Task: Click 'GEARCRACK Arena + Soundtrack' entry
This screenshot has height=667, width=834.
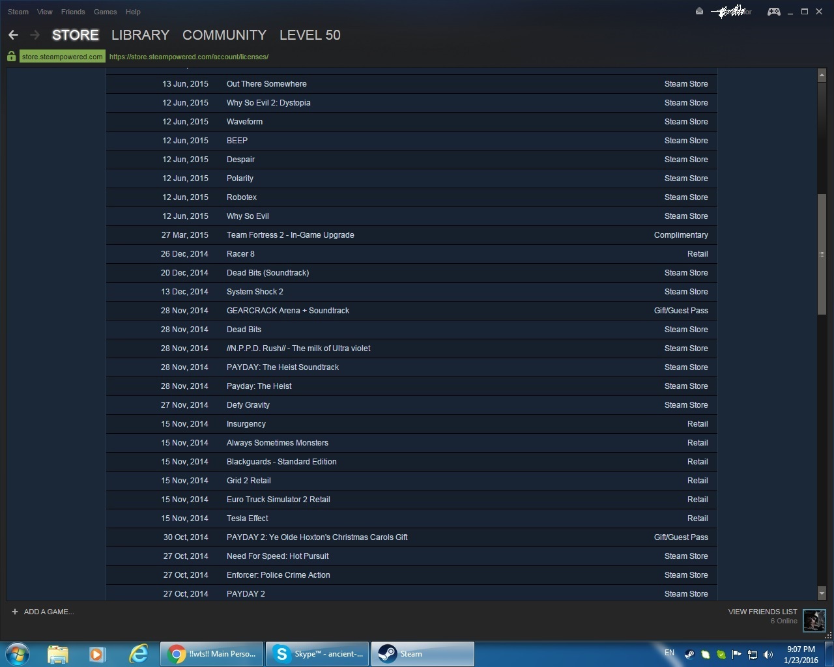Action: point(411,311)
